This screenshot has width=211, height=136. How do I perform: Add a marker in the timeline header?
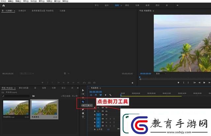105,95
